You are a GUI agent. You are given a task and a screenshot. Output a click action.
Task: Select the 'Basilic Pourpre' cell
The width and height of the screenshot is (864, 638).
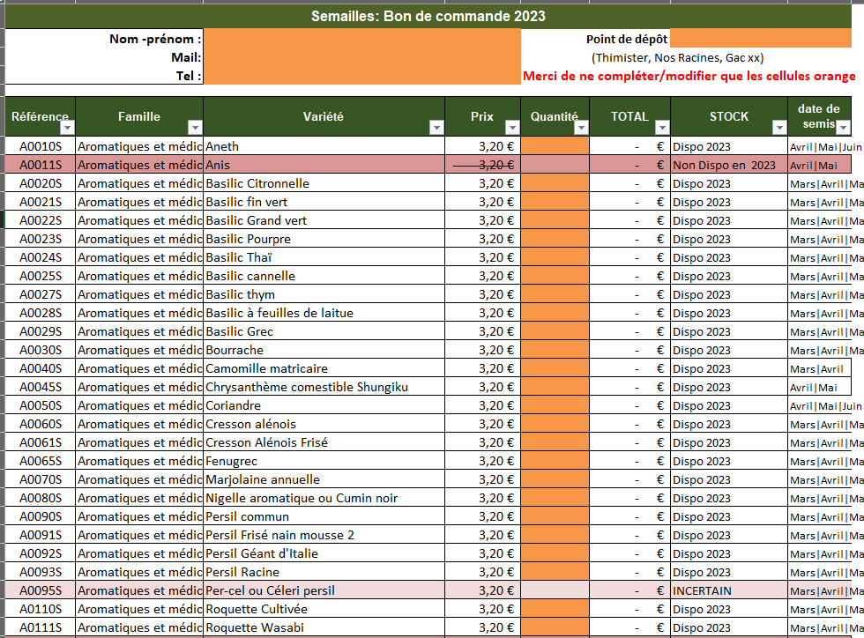point(324,239)
